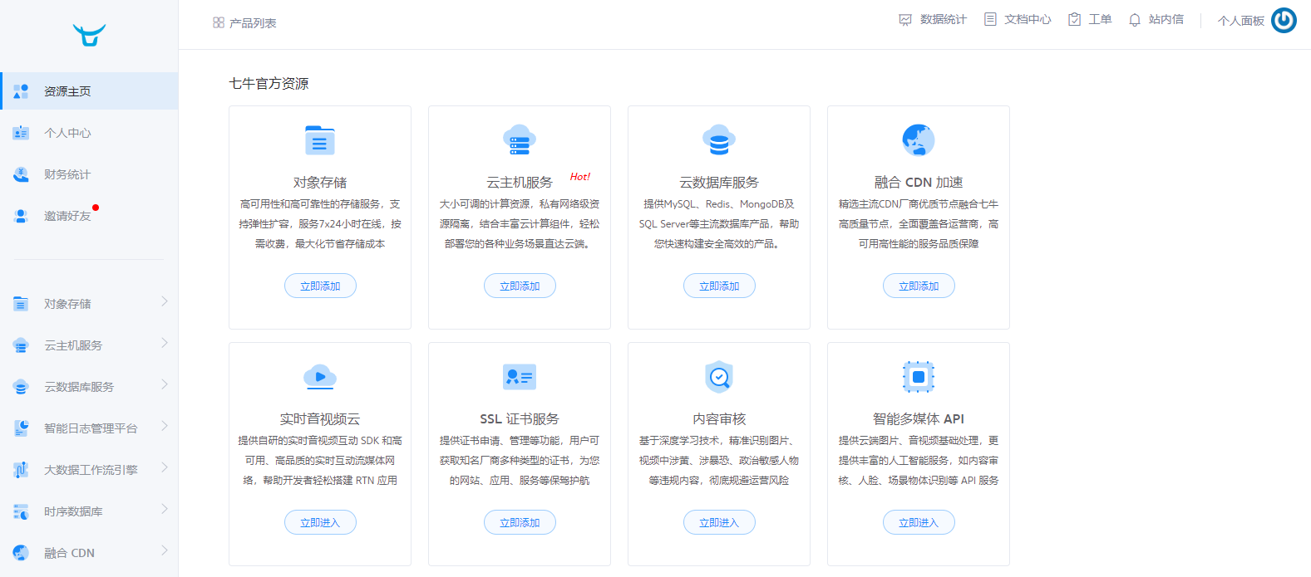Viewport: 1311px width, 577px height.
Task: Open the 工单 top menu item
Action: (1090, 20)
